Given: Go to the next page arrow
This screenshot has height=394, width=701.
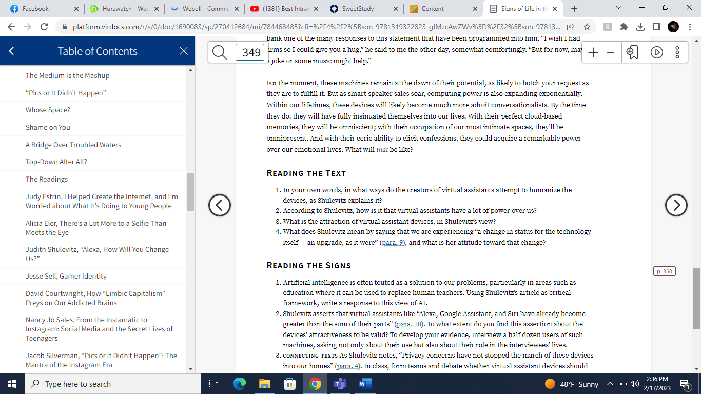Looking at the screenshot, I should (676, 205).
